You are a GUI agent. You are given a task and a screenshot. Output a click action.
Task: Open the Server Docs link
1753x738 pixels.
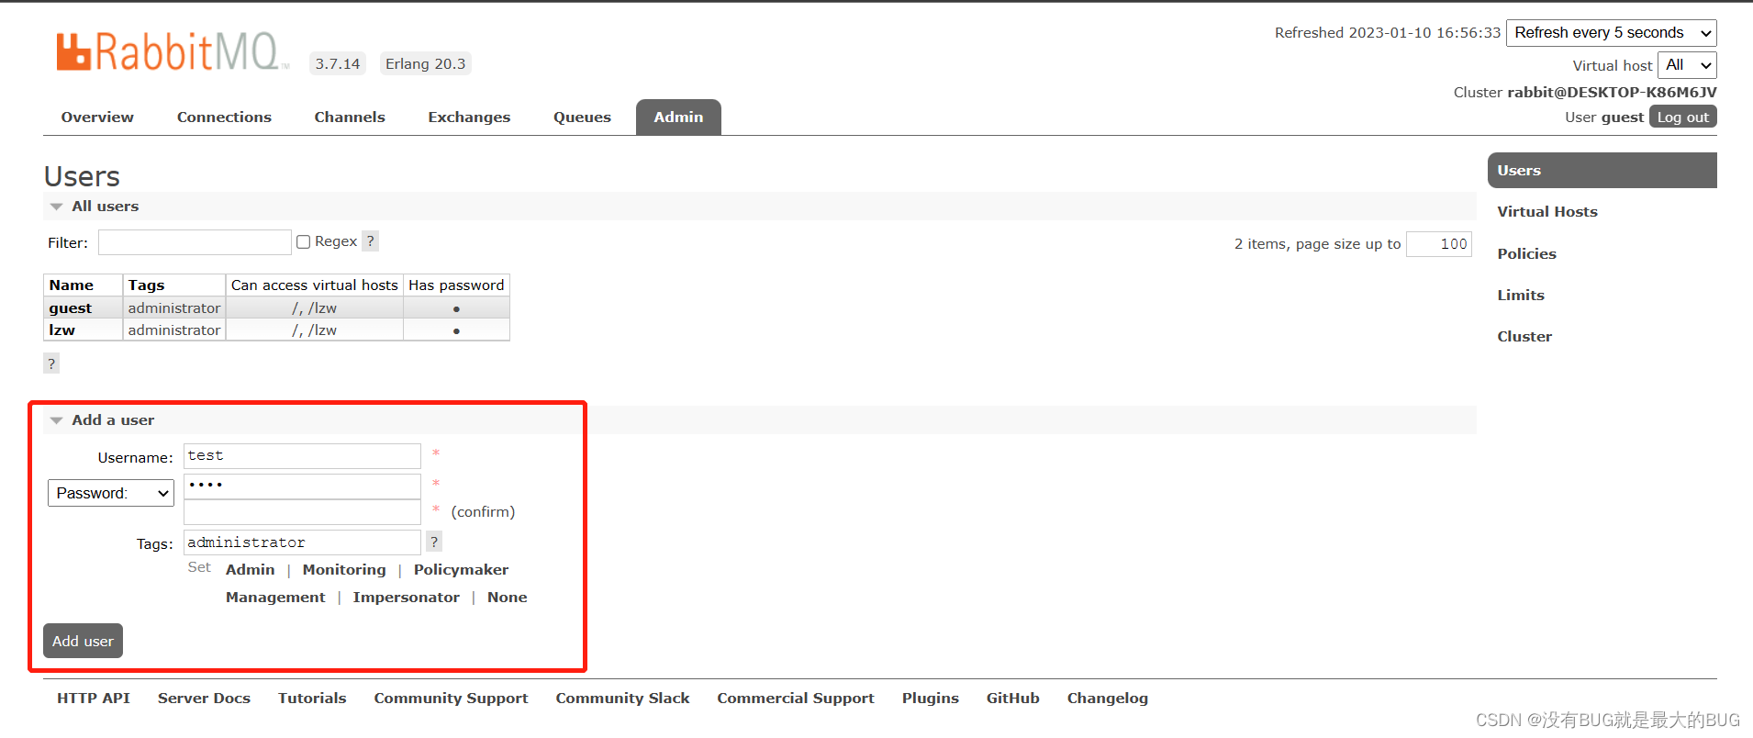(204, 699)
